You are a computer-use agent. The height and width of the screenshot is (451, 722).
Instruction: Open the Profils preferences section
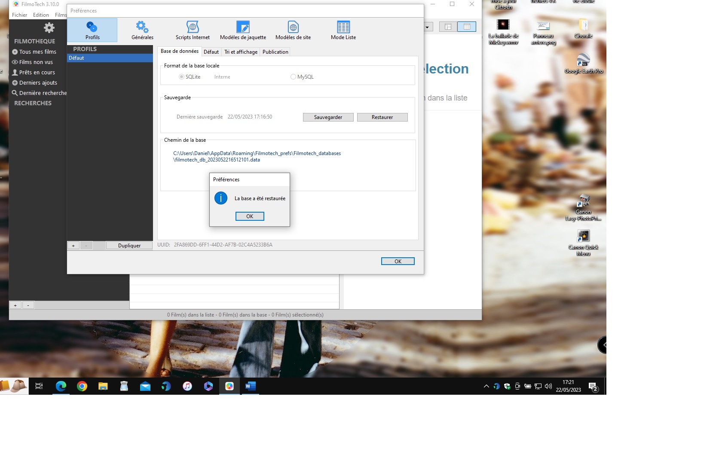pos(92,30)
